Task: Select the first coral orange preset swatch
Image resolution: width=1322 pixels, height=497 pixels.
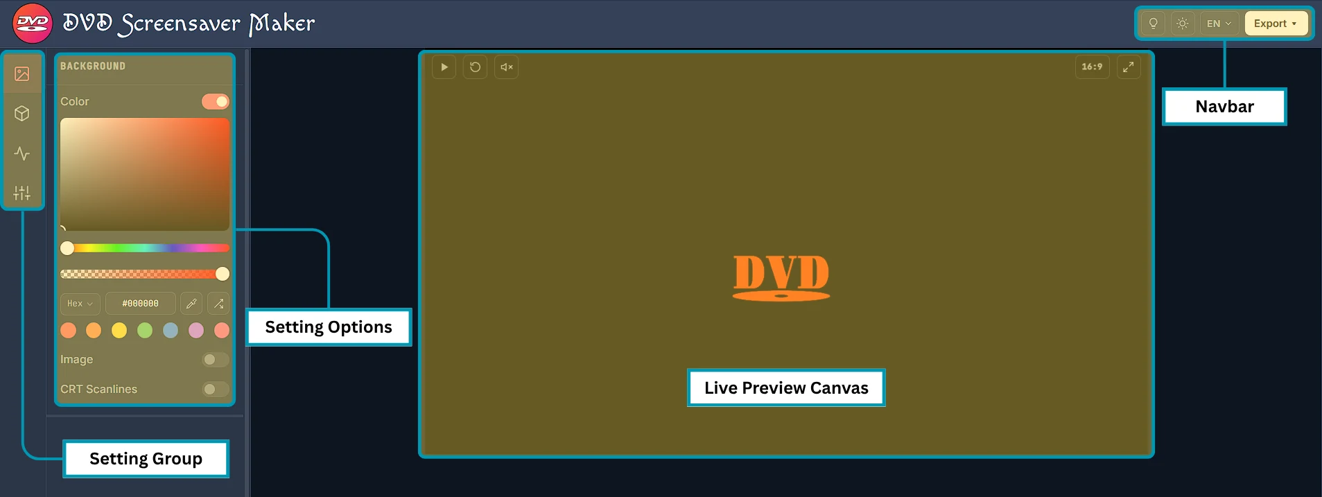Action: (x=68, y=331)
